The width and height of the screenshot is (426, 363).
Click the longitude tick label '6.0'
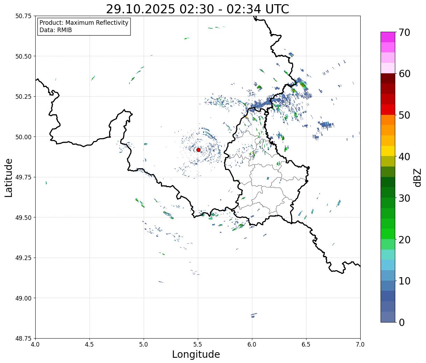coord(252,345)
